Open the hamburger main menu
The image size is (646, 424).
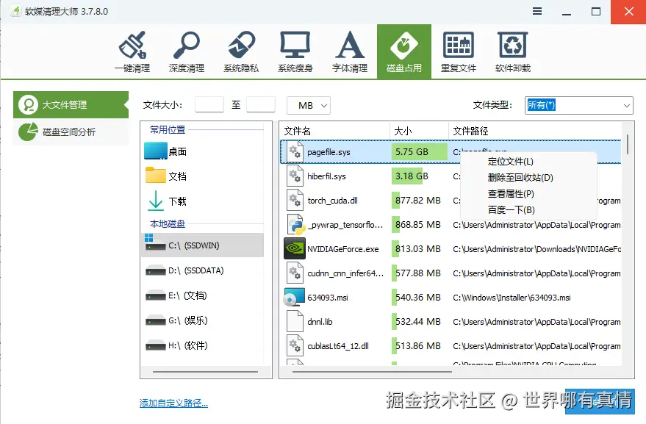point(537,11)
